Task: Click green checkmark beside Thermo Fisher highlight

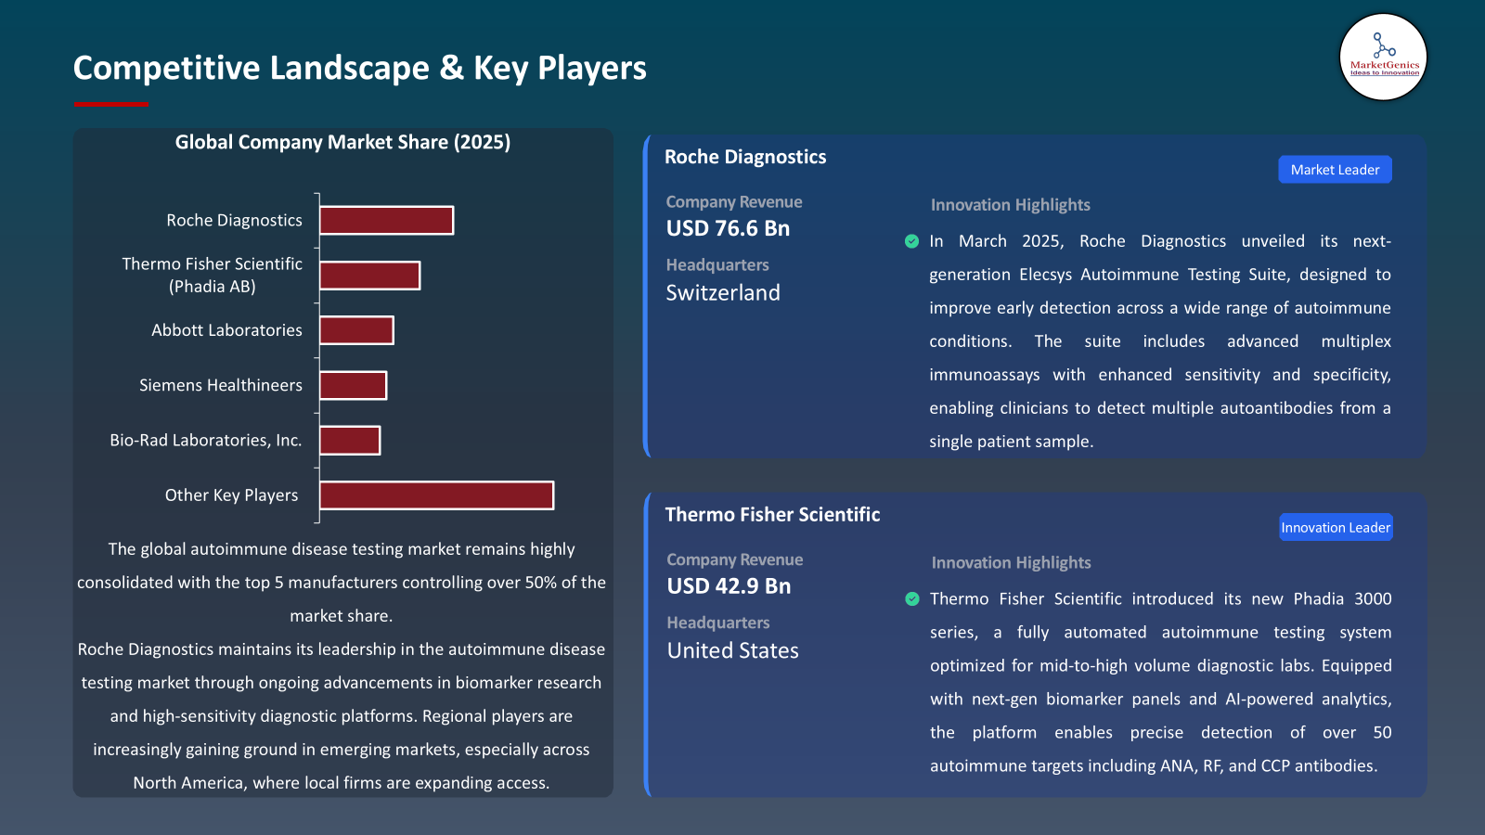Action: click(911, 599)
